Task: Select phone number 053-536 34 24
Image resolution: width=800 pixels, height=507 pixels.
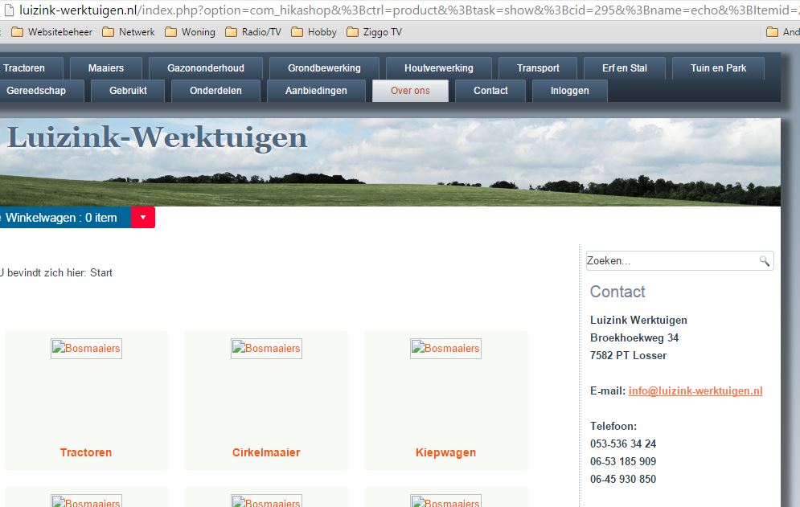Action: tap(623, 444)
